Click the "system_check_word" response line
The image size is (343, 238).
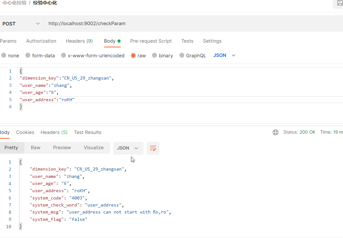coord(77,205)
